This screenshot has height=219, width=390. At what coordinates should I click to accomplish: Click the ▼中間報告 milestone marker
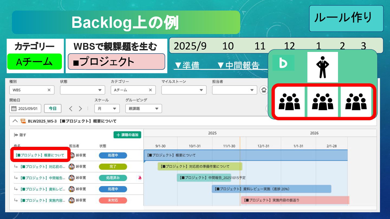[x=238, y=65]
